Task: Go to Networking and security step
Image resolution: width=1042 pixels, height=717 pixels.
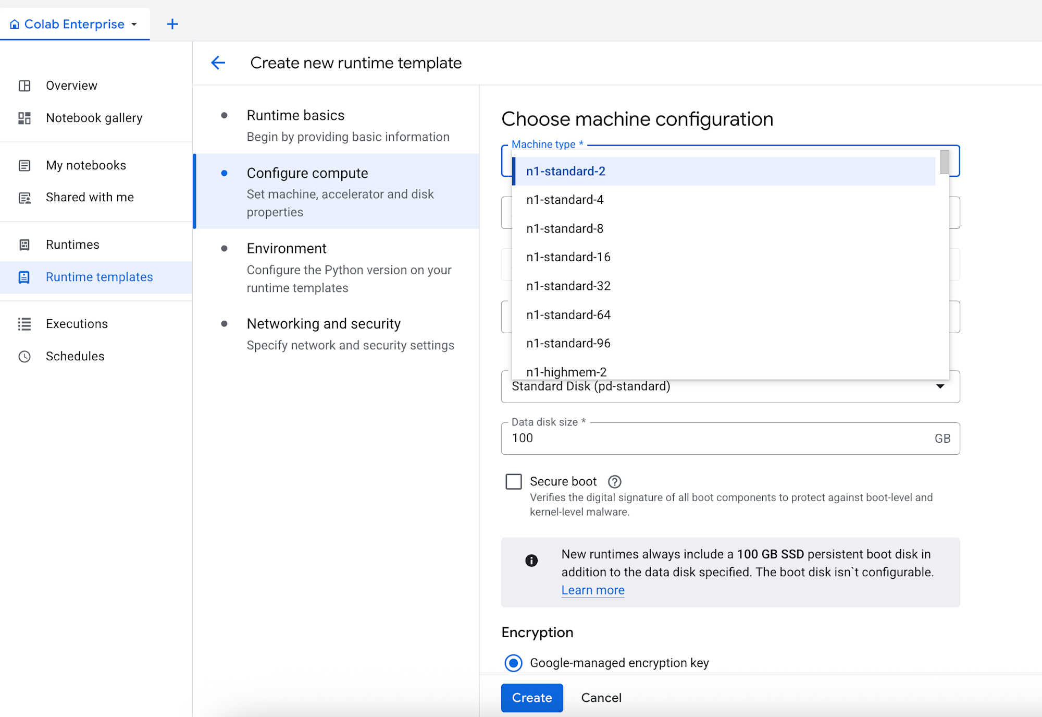Action: pyautogui.click(x=324, y=324)
